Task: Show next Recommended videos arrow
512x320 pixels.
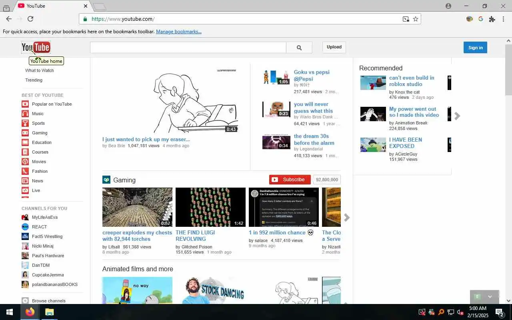Action: (x=457, y=116)
